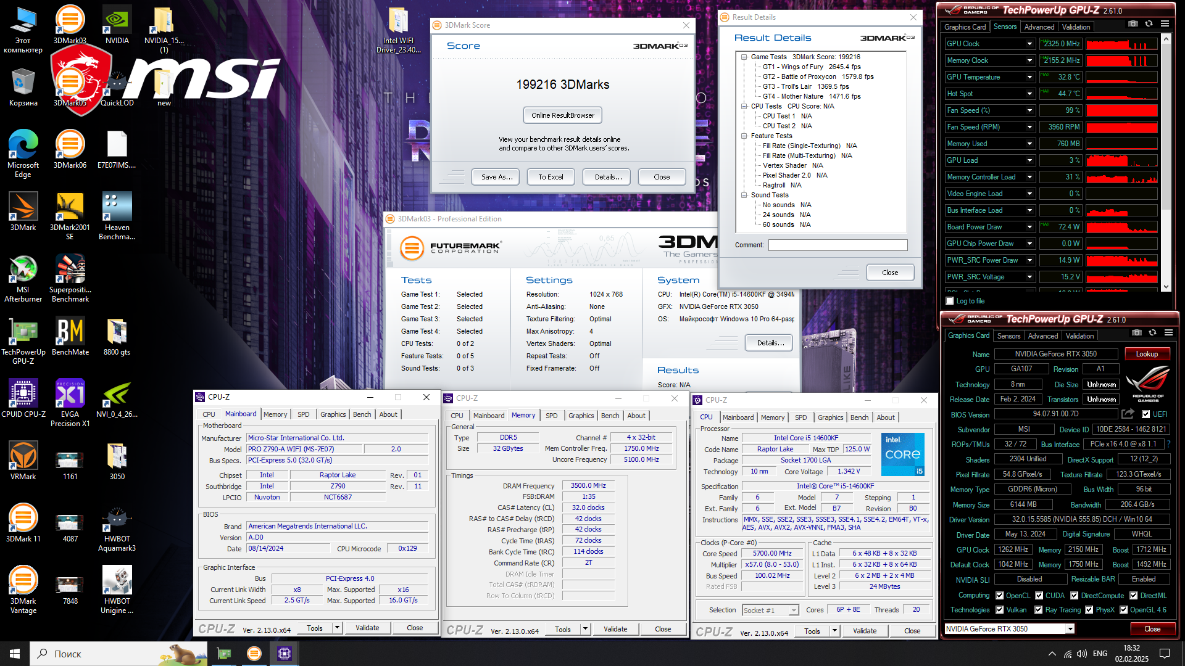The image size is (1185, 666).
Task: Open the 3DMark03 desktop shortcut
Action: pos(70,25)
